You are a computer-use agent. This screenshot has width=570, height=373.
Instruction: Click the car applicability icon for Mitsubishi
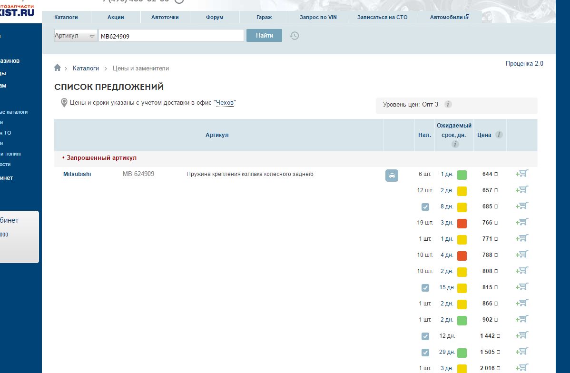coord(392,175)
